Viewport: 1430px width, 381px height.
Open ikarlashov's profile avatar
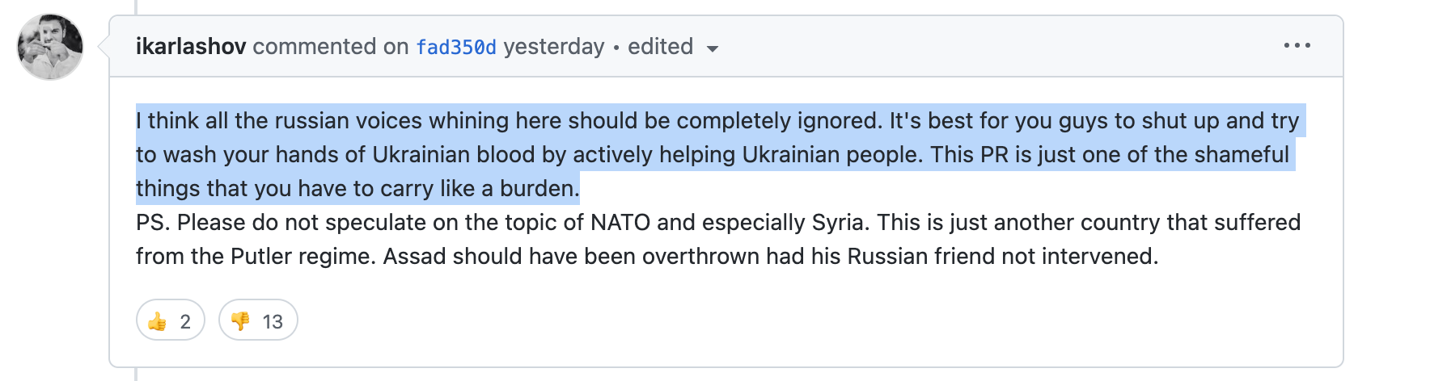50,47
